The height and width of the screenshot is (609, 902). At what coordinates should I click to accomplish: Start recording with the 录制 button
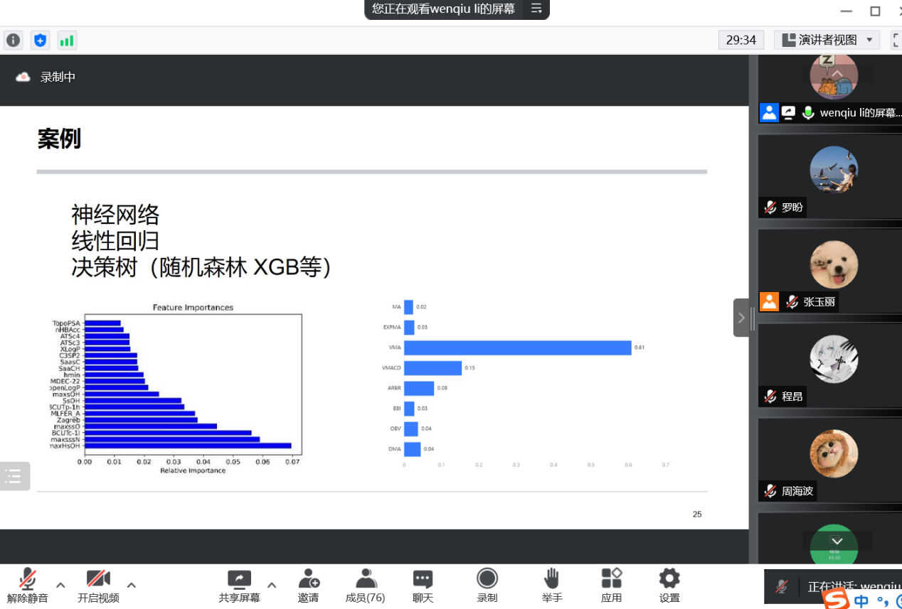point(487,585)
